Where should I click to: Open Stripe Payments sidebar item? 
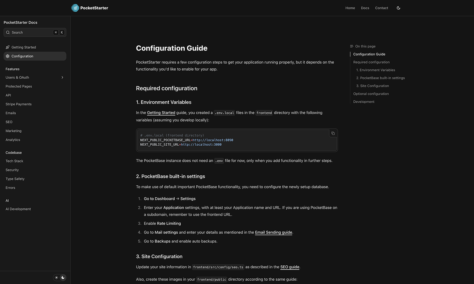click(x=19, y=104)
